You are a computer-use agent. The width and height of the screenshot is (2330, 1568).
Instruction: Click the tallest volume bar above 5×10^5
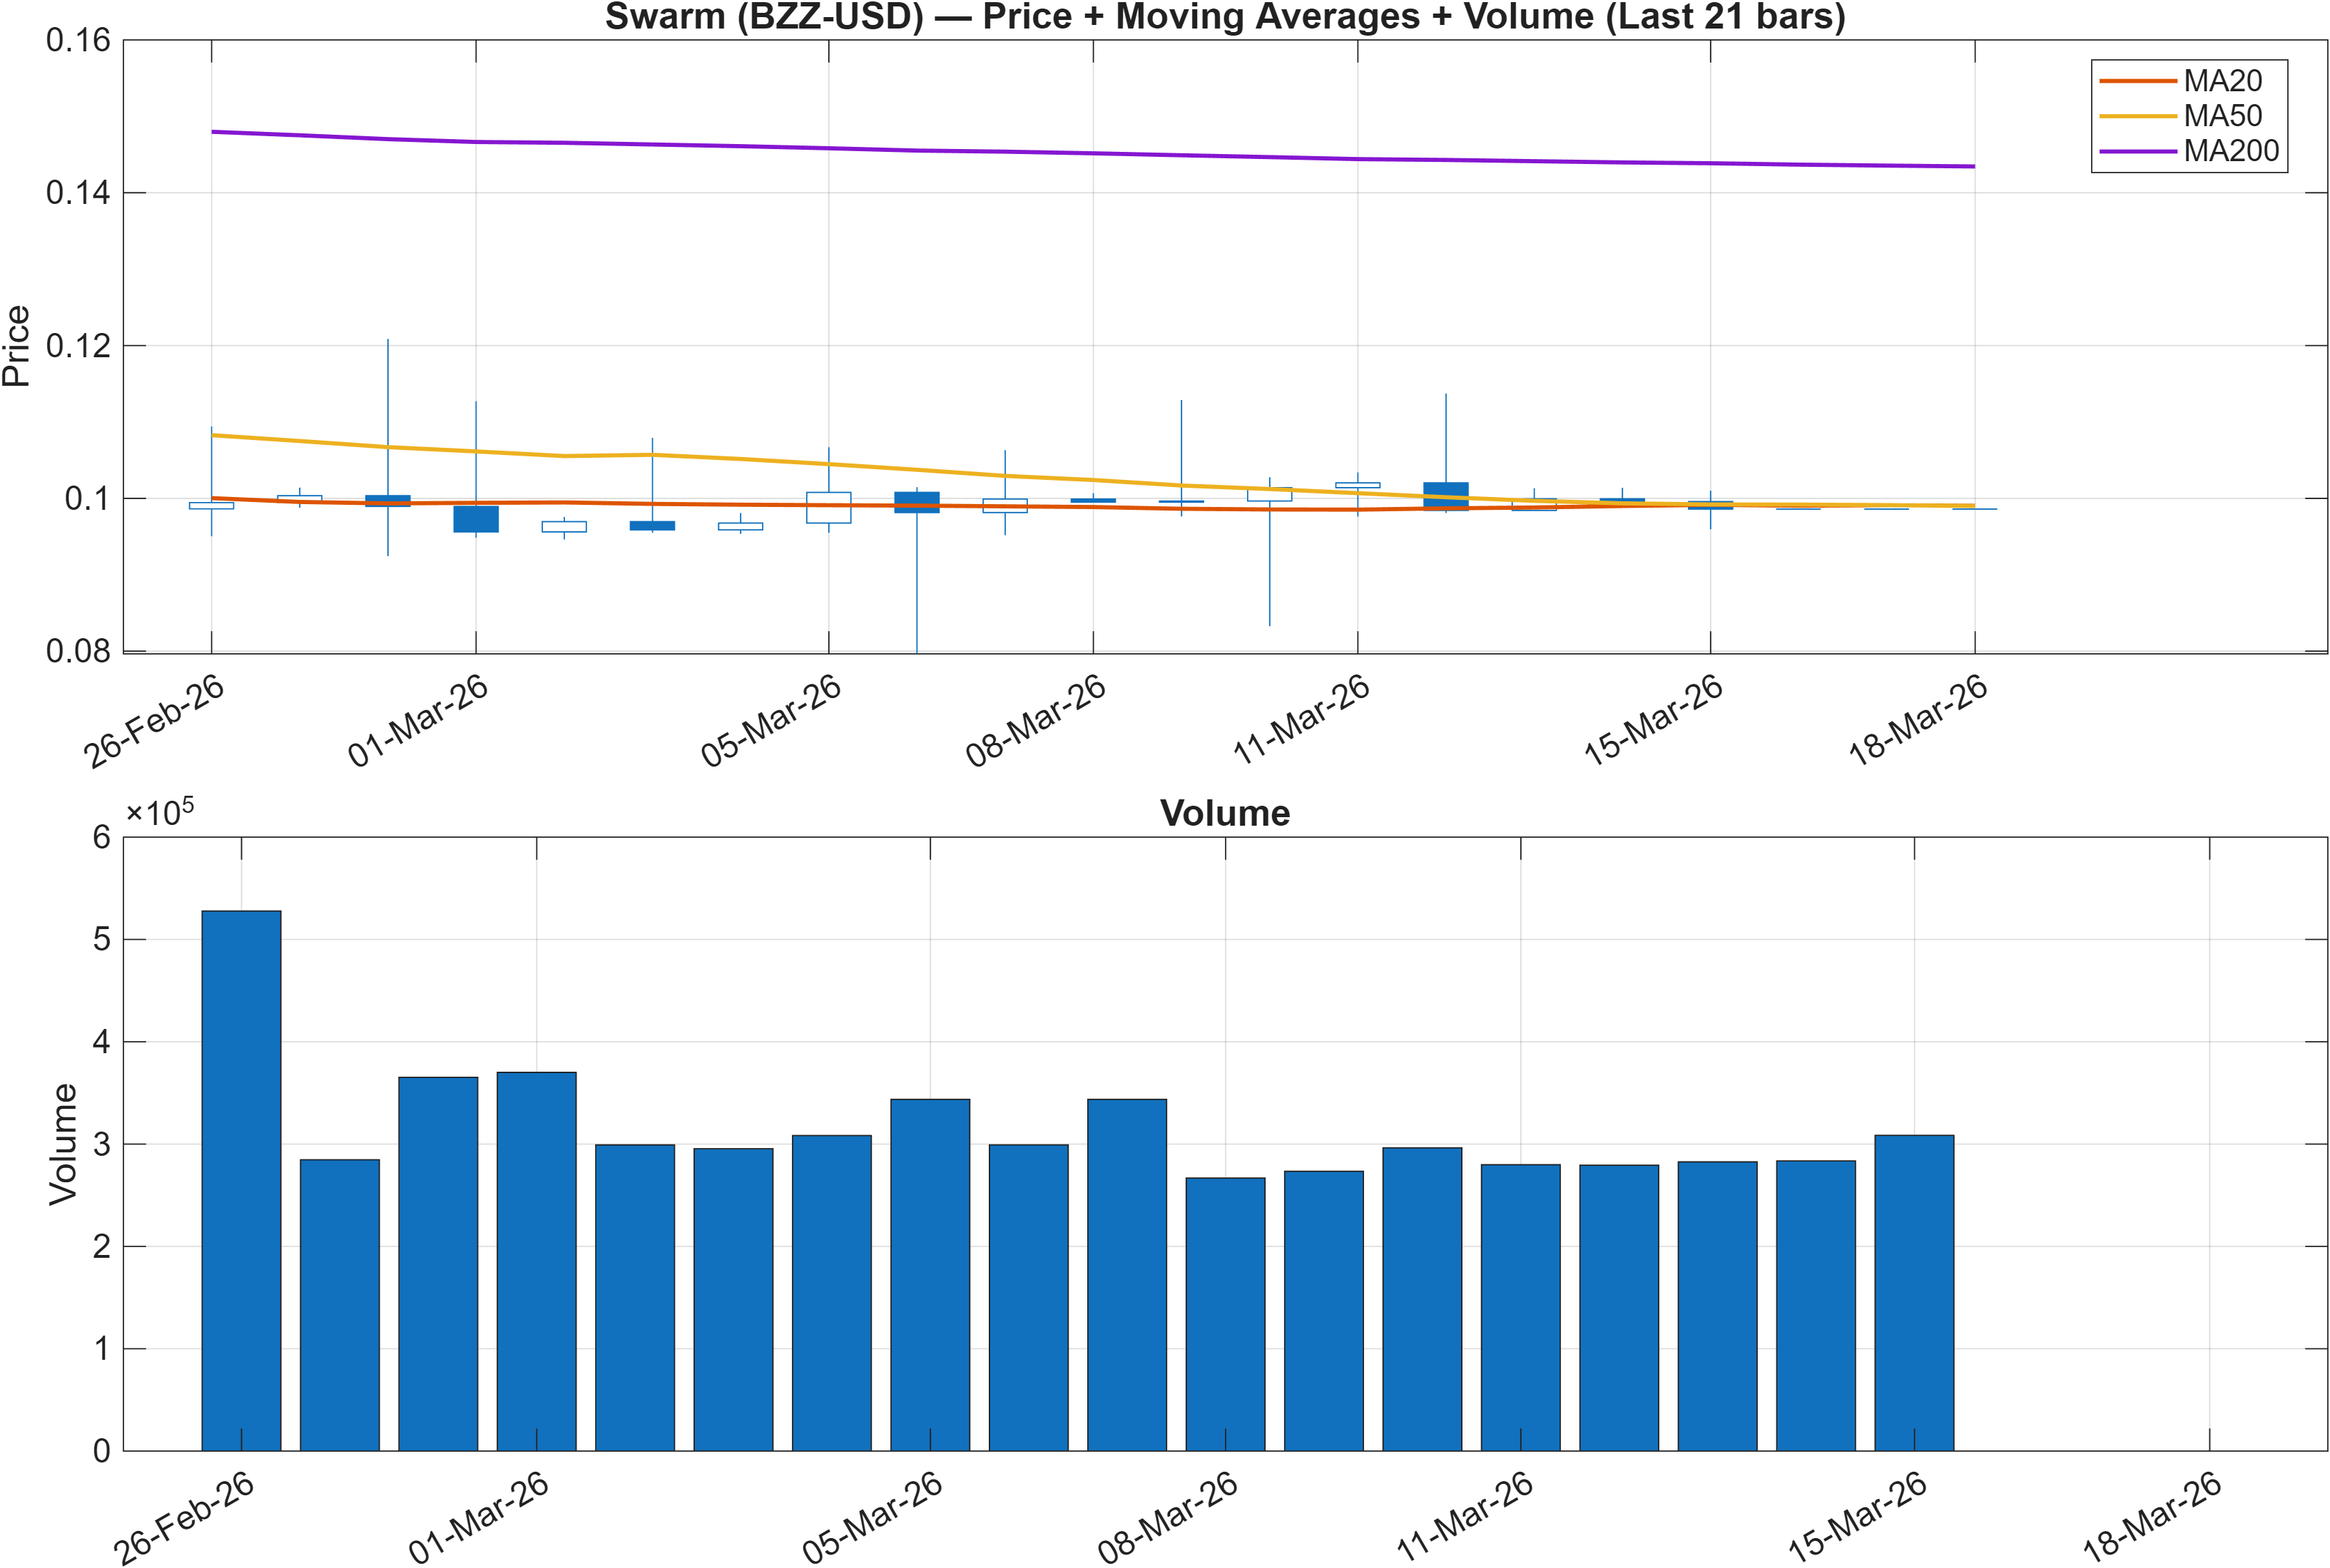[x=241, y=1180]
